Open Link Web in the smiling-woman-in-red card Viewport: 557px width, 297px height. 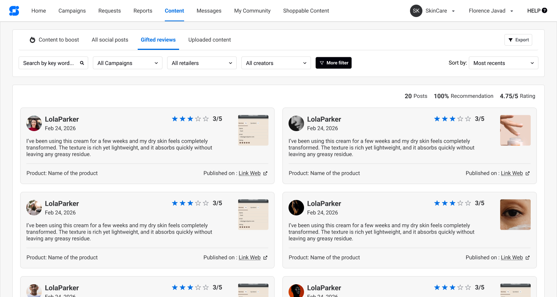[x=249, y=173]
